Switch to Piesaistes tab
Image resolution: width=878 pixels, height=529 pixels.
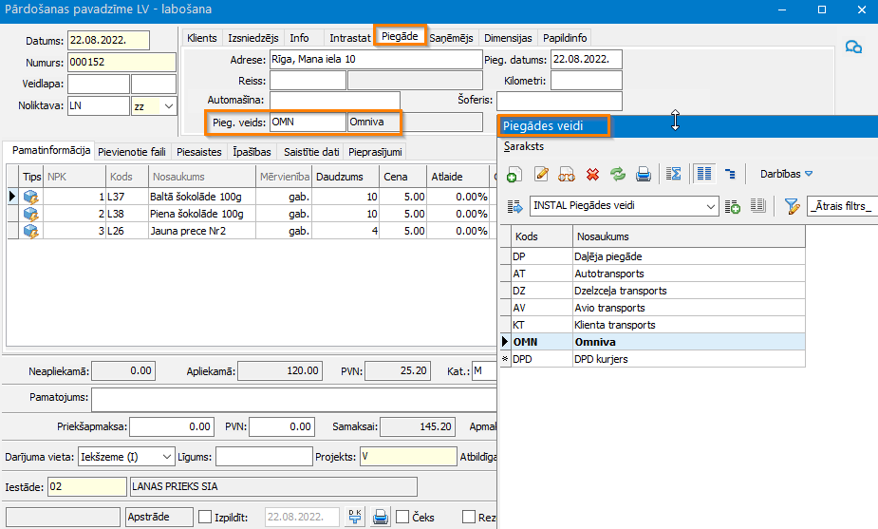point(198,152)
